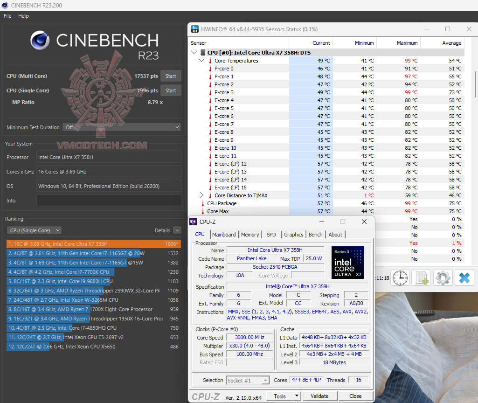This screenshot has height=403, width=478.
Task: Click the Average column header in HWiNFO
Action: [x=443, y=43]
